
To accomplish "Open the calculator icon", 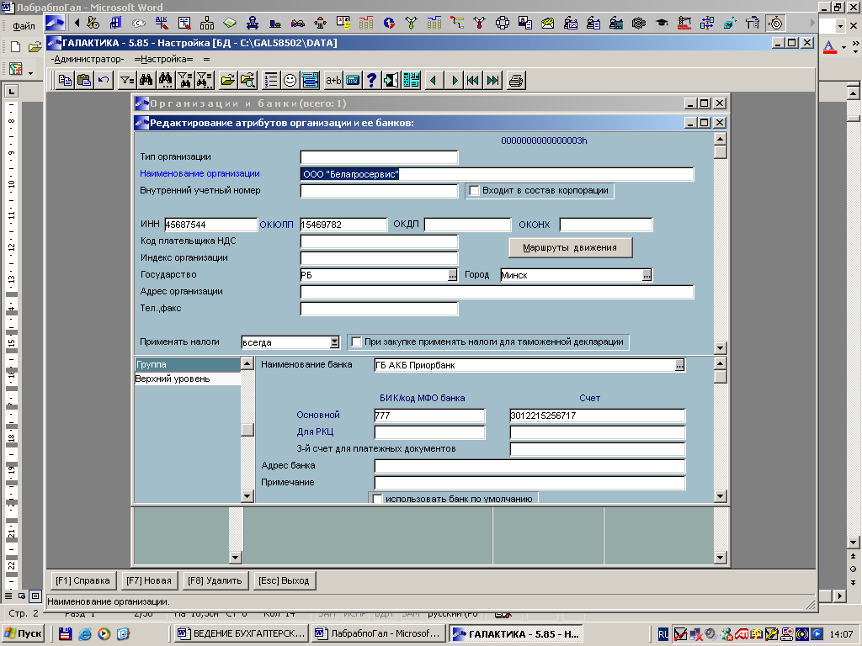I will [353, 80].
